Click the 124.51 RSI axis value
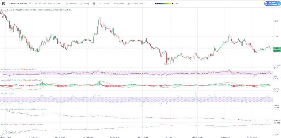 [276, 68]
